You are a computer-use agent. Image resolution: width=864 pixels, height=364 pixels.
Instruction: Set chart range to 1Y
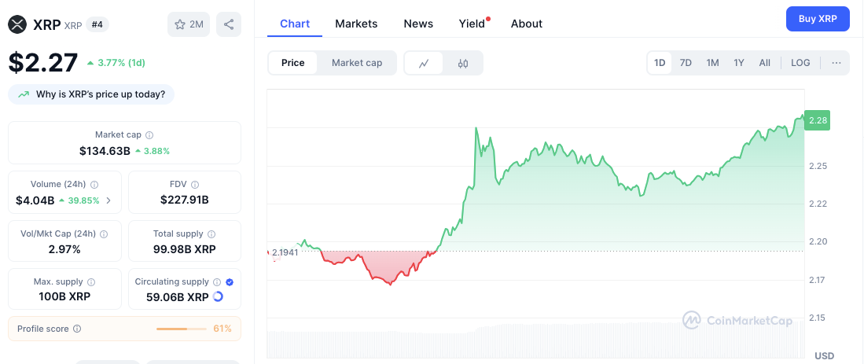(739, 63)
